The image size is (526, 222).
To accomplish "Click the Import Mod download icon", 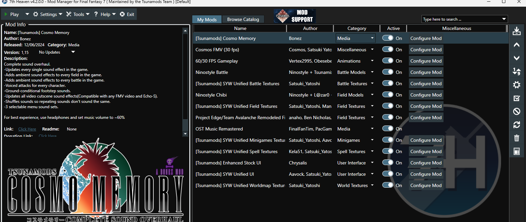I will 516,31.
